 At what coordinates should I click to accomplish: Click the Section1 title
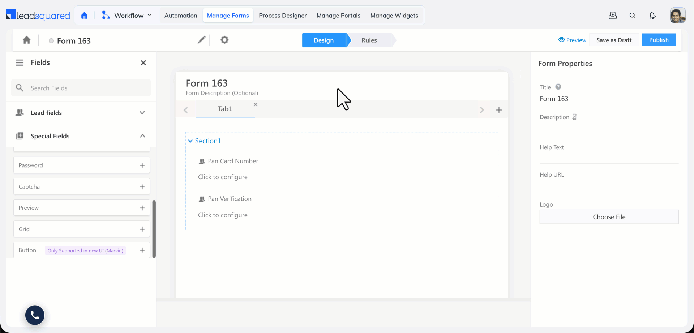[x=208, y=141]
